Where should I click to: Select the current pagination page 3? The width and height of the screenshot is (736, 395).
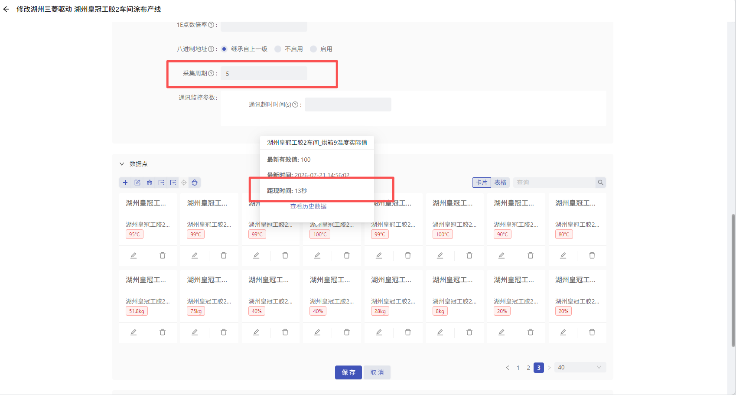coord(539,368)
